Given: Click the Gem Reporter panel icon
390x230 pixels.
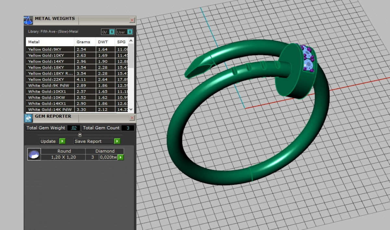Looking at the screenshot, I should pyautogui.click(x=28, y=118).
